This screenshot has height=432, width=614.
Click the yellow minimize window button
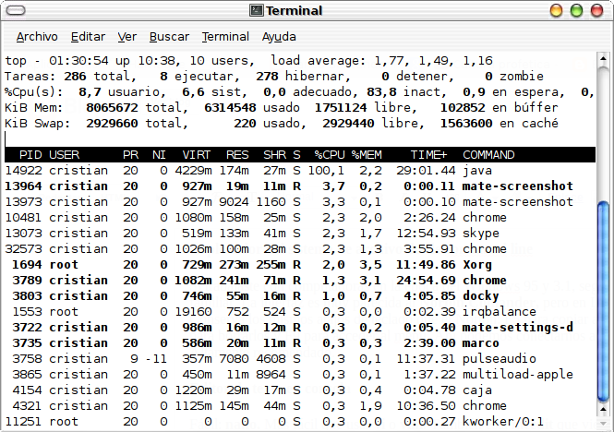[x=556, y=10]
